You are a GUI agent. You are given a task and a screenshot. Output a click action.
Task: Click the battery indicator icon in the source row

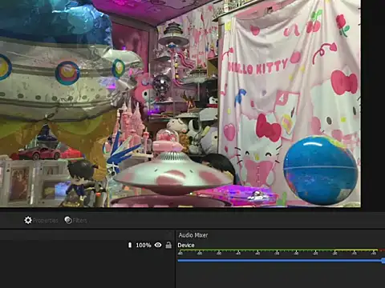(x=130, y=245)
